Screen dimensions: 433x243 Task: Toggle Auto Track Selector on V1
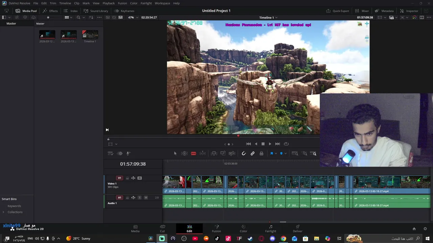click(x=133, y=178)
